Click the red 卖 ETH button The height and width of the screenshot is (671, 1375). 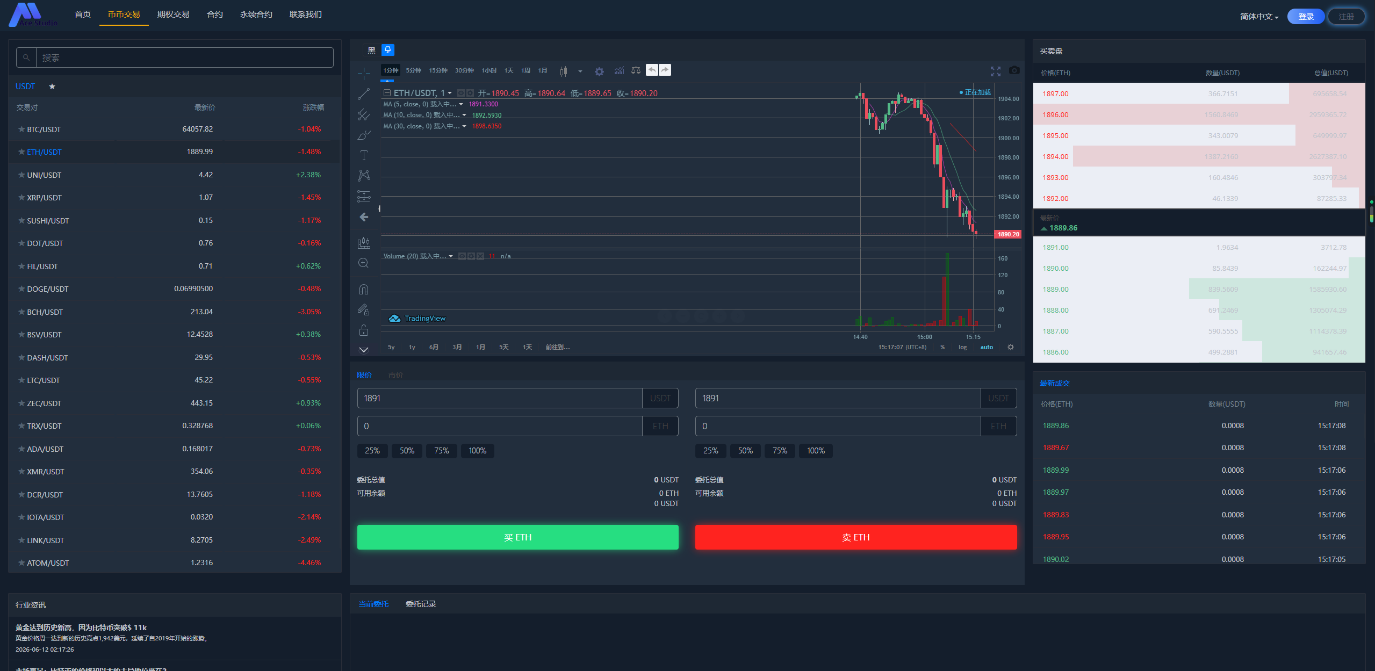tap(856, 537)
